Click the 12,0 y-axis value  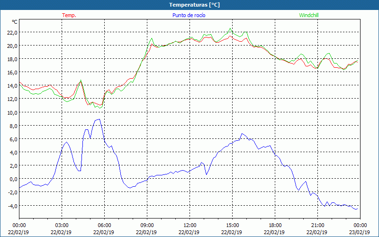(12, 99)
